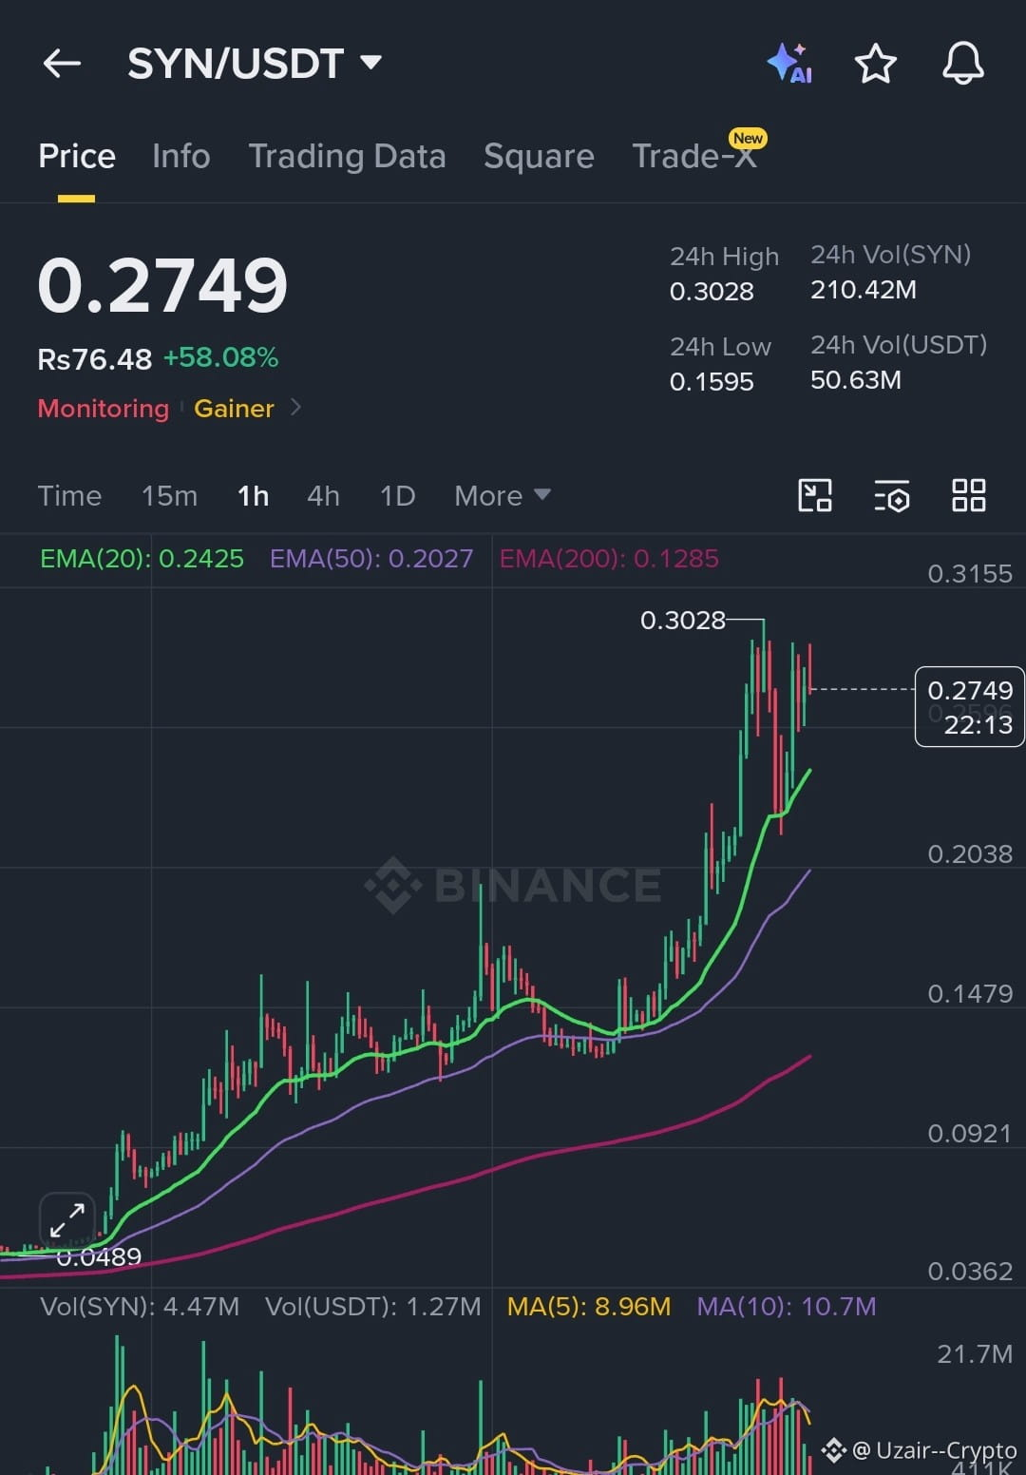Viewport: 1026px width, 1475px height.
Task: Tap the current price 0.2749 heading
Action: [x=162, y=286]
